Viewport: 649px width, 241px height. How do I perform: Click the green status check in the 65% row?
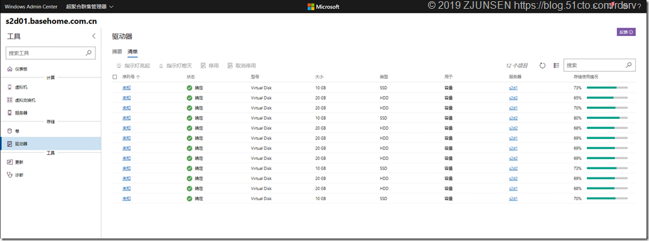189,98
